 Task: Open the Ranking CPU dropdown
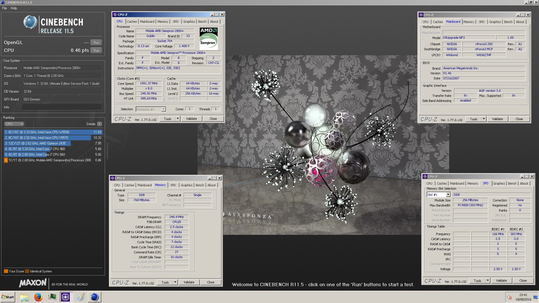click(x=14, y=124)
